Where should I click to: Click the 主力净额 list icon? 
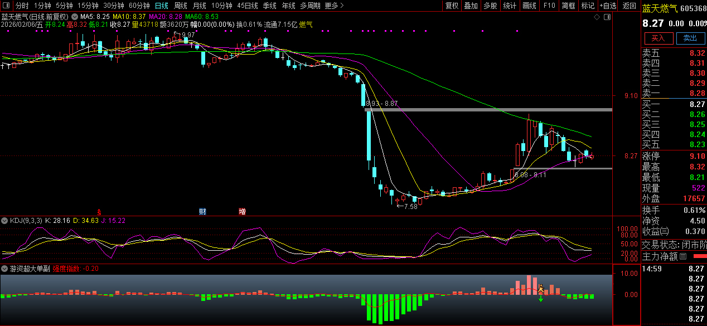click(682, 256)
